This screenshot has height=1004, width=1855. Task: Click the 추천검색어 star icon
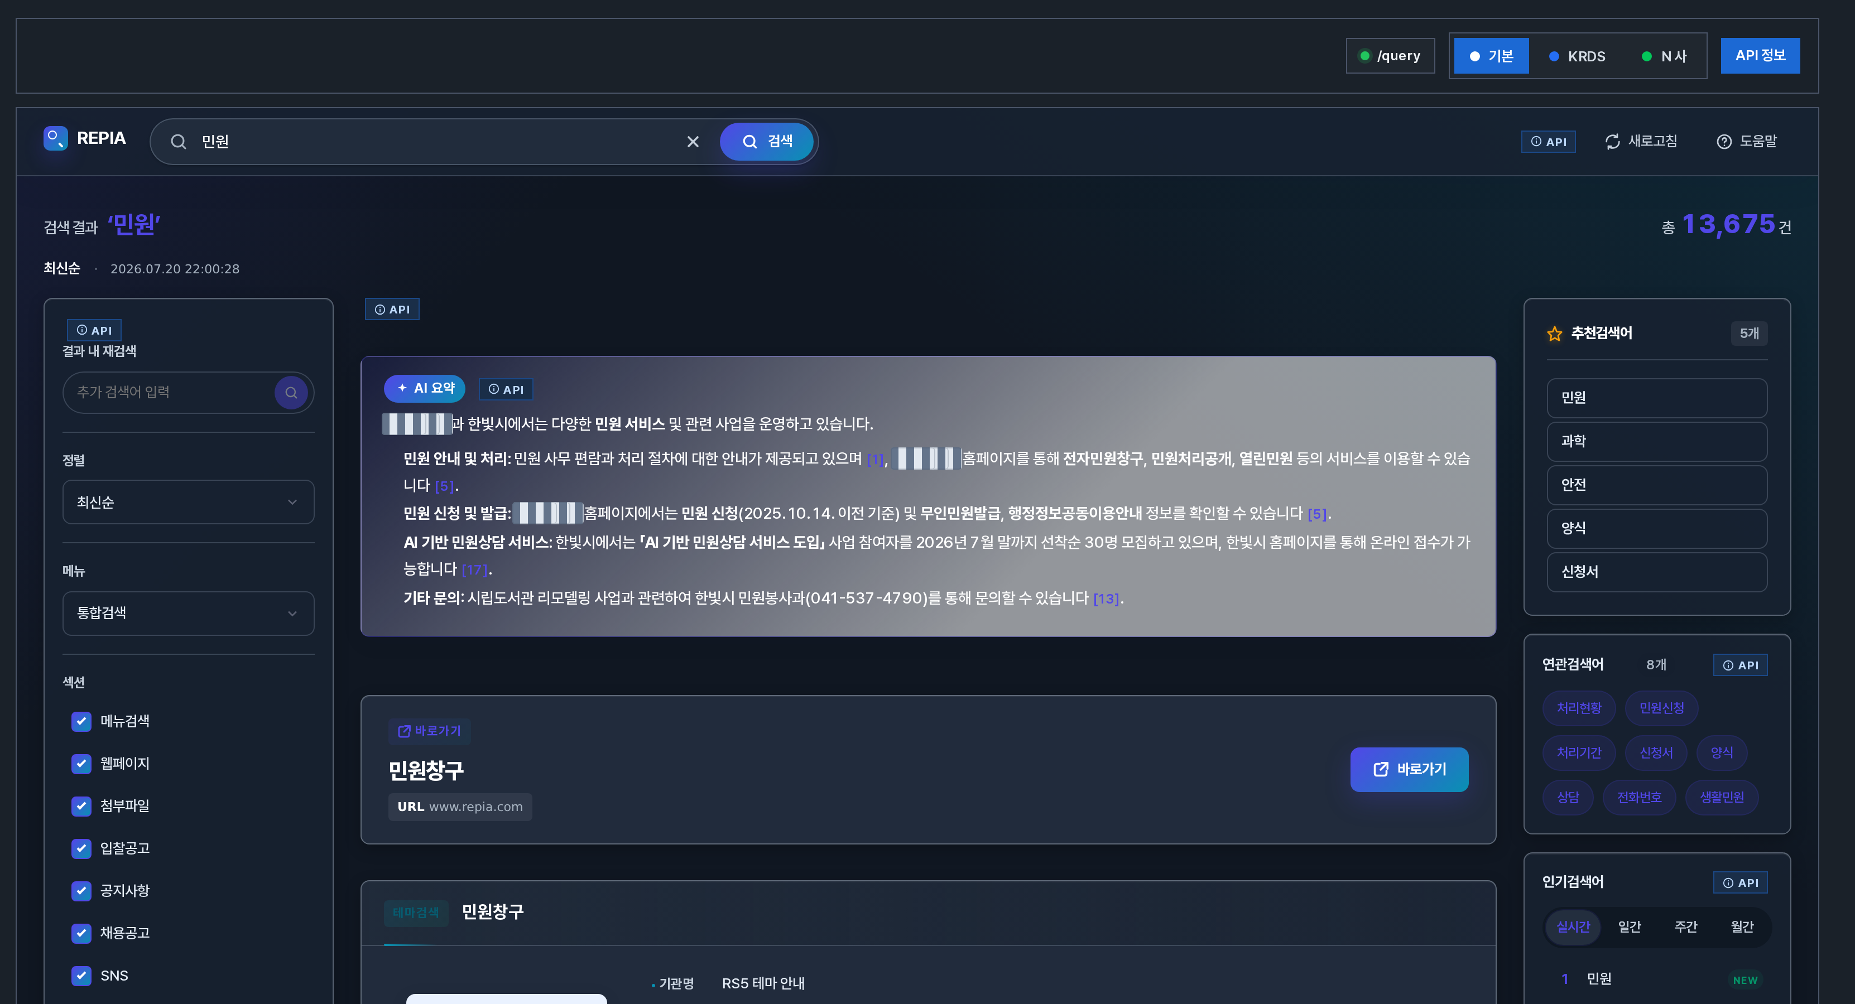pyautogui.click(x=1555, y=333)
